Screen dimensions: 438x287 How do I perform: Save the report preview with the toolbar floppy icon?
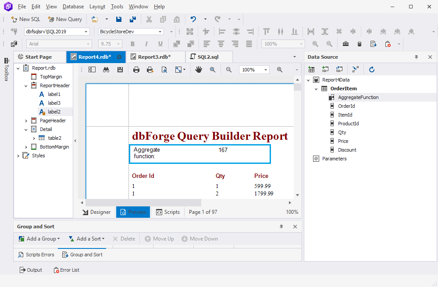tap(120, 70)
